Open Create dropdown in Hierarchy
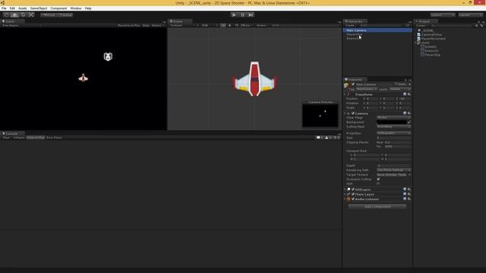The height and width of the screenshot is (273, 486). pos(351,25)
